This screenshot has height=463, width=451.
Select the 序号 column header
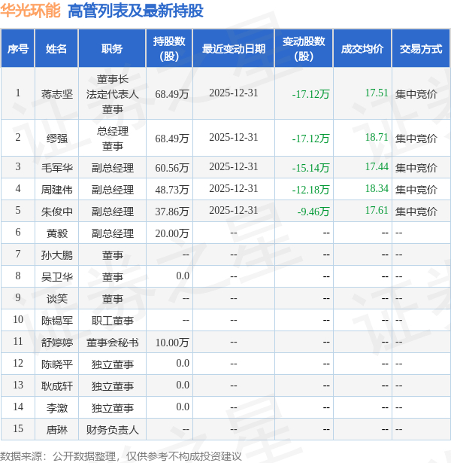[x=18, y=48]
